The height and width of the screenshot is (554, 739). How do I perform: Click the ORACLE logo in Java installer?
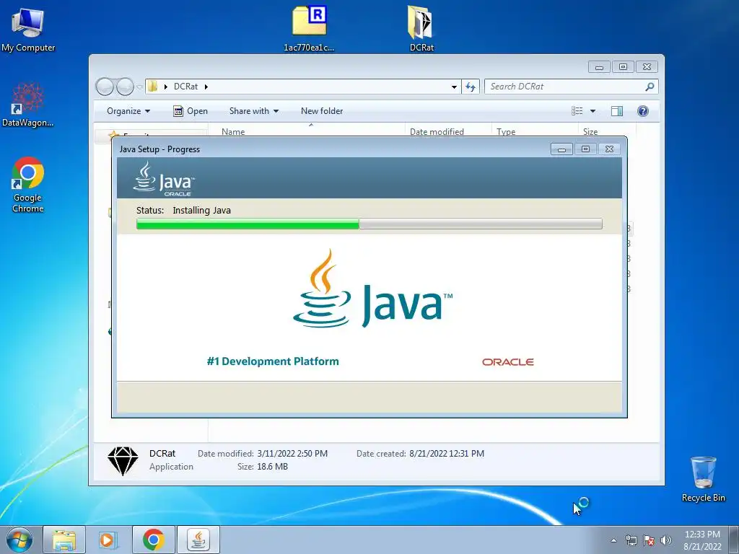pyautogui.click(x=507, y=362)
